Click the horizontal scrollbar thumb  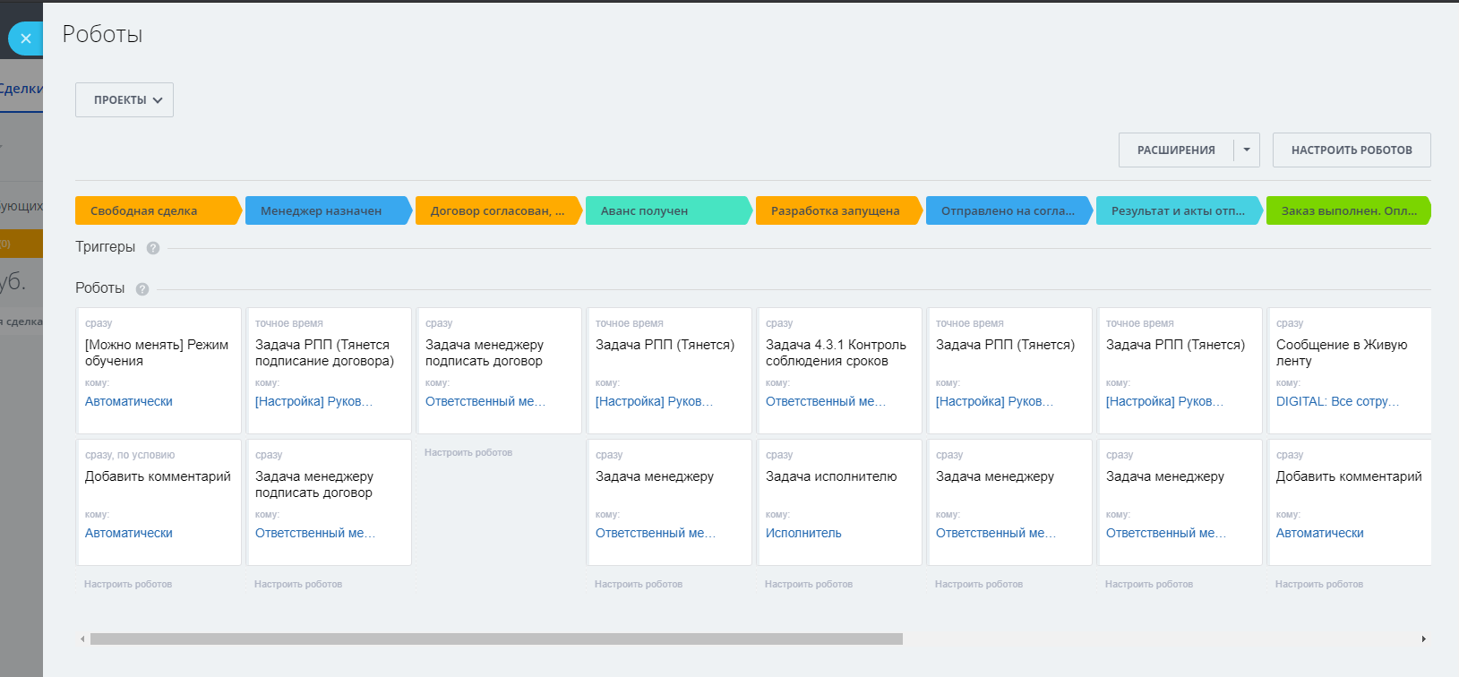point(496,639)
